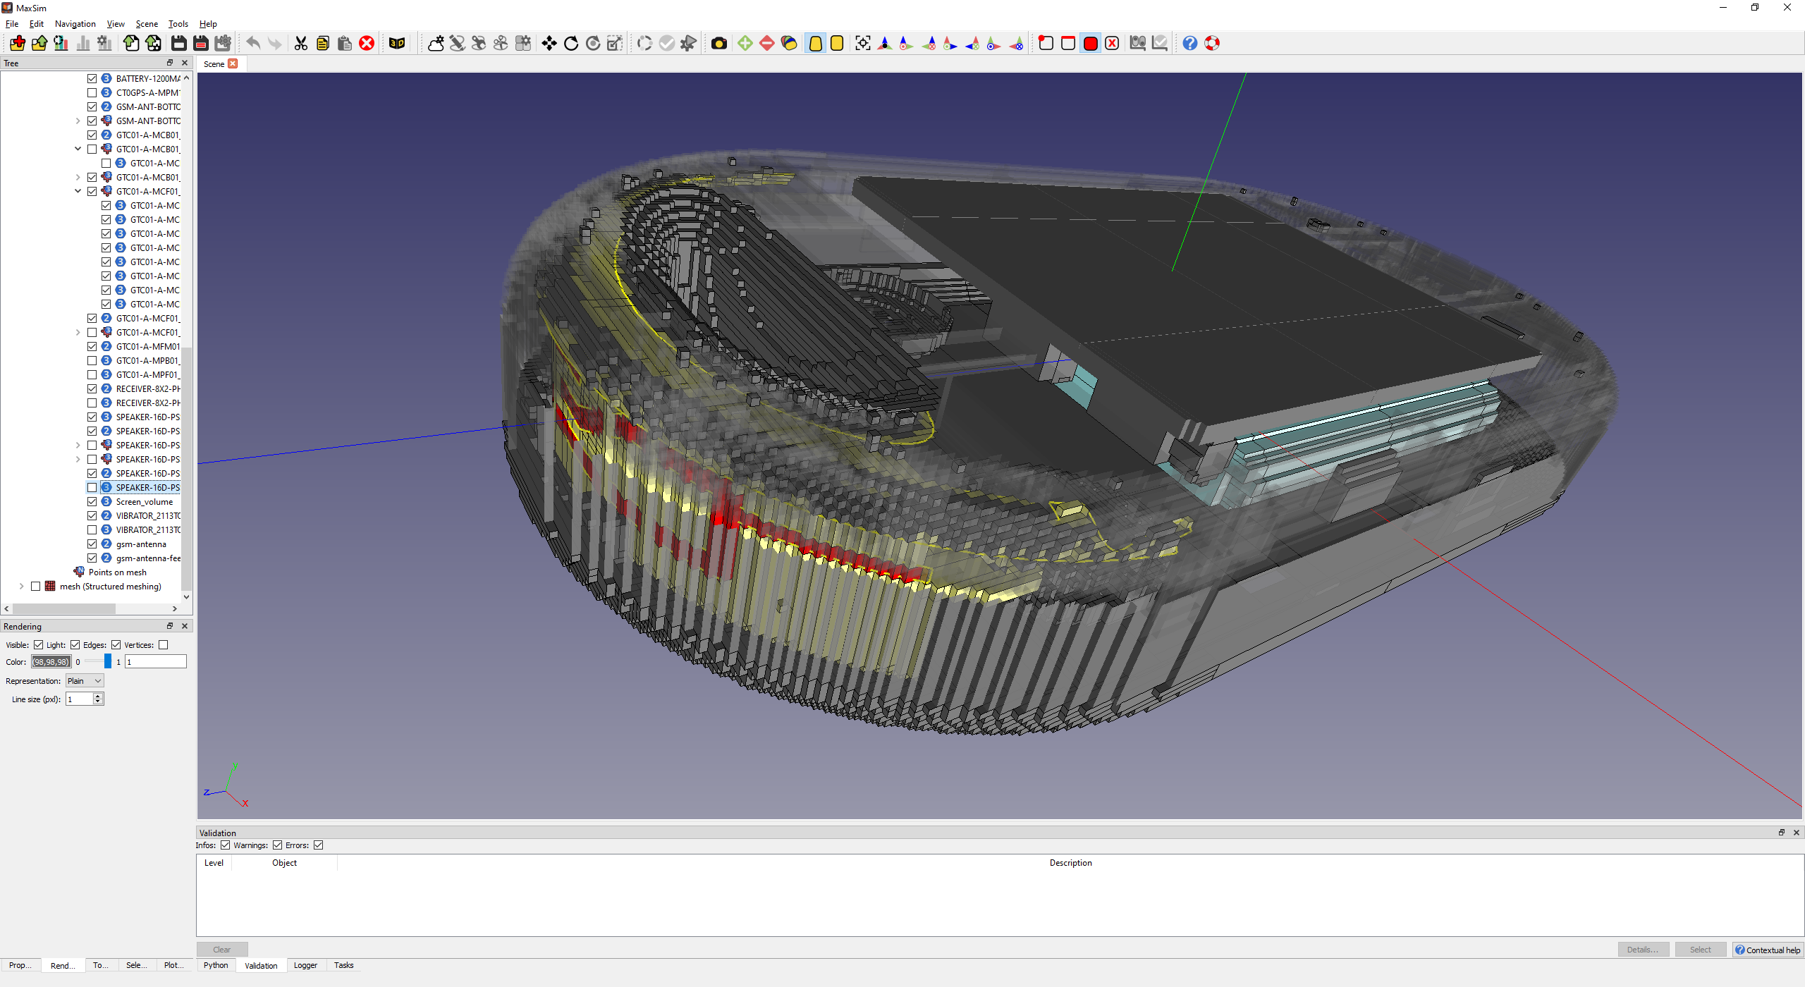Toggle the 3D view icon
This screenshot has height=987, width=1805.
point(397,44)
